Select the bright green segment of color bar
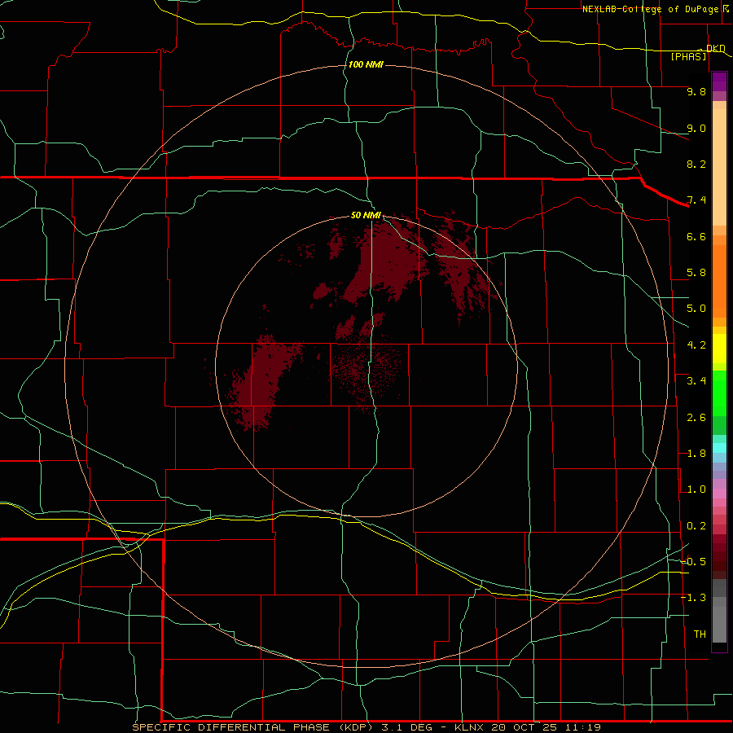Screen dimensions: 733x733 click(719, 393)
